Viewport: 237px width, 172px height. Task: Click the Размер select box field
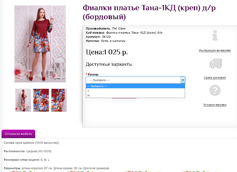pyautogui.click(x=135, y=80)
